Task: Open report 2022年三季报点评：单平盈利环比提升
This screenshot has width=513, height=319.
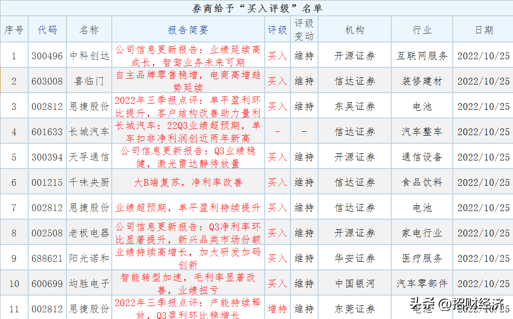Action: (x=188, y=106)
